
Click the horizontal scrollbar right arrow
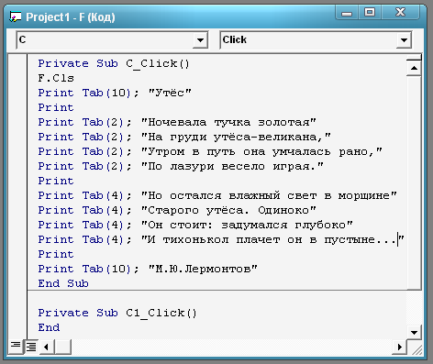point(399,347)
